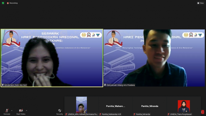Click the red End button at right edge
This screenshot has height=116, width=206.
pos(203,112)
